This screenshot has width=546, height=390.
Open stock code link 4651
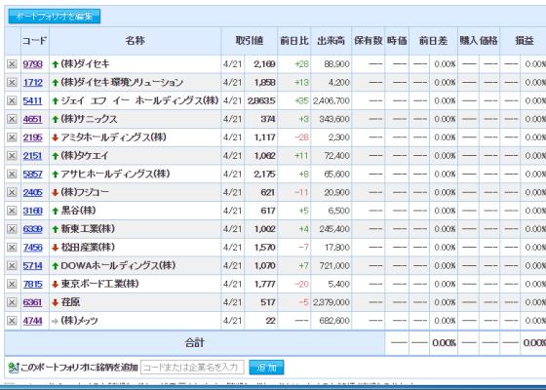point(33,119)
